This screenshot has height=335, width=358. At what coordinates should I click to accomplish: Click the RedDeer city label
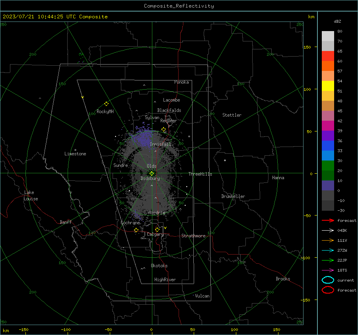pyautogui.click(x=169, y=121)
